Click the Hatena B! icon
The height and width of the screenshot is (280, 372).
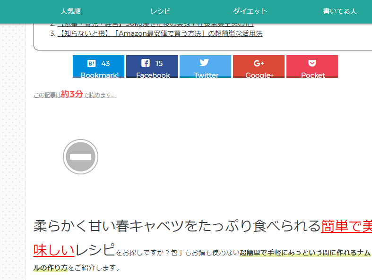tap(91, 63)
